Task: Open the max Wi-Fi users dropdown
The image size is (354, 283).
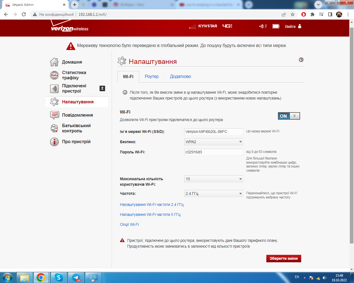Action: pos(214,179)
